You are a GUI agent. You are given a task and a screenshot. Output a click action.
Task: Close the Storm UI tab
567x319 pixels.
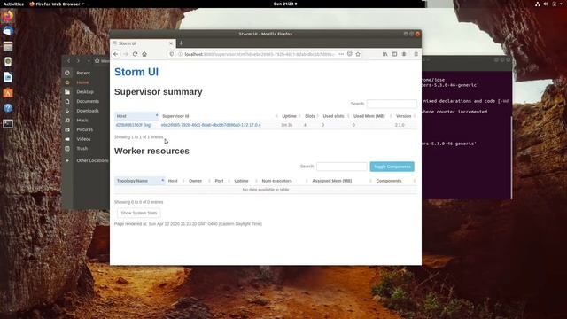point(171,43)
